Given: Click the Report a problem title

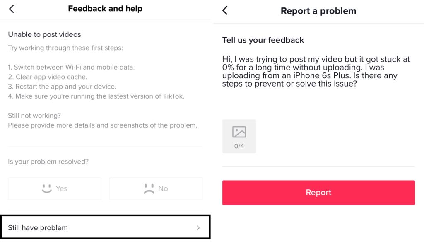Looking at the screenshot, I should tap(318, 11).
